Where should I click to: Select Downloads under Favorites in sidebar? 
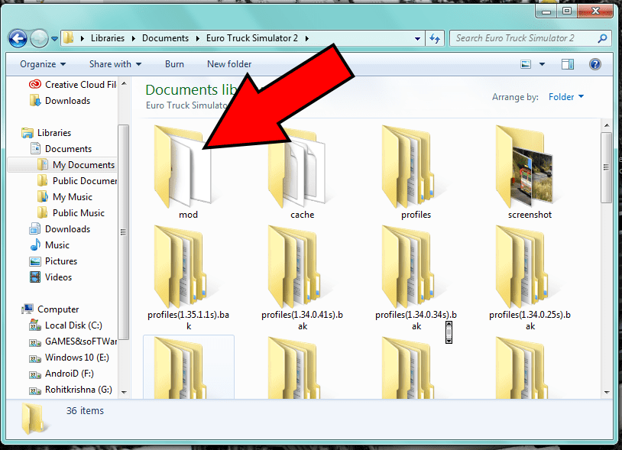60,101
